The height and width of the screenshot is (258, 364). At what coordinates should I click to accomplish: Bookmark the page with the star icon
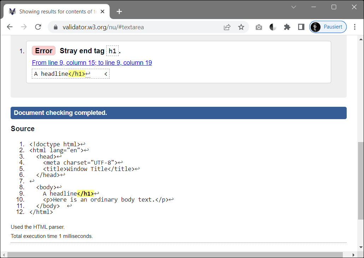click(x=241, y=27)
